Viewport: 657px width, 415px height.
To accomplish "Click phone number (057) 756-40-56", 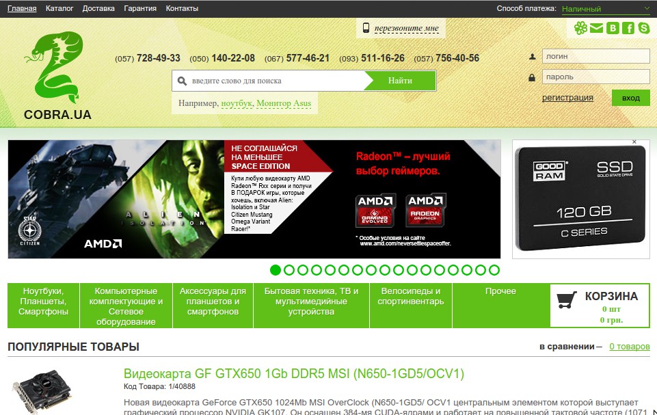I will pos(446,58).
